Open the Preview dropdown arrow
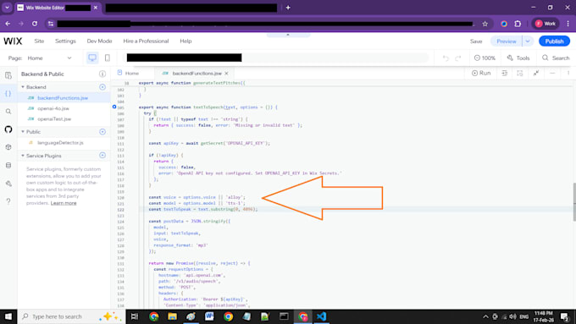This screenshot has height=324, width=576. click(528, 41)
